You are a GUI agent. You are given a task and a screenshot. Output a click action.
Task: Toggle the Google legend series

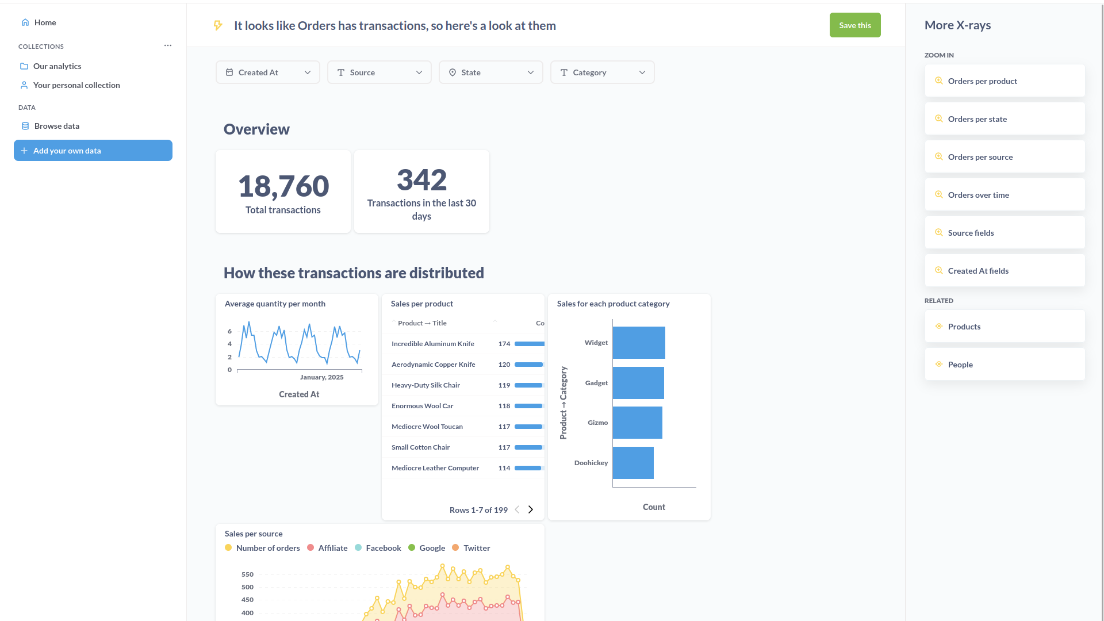coord(427,548)
